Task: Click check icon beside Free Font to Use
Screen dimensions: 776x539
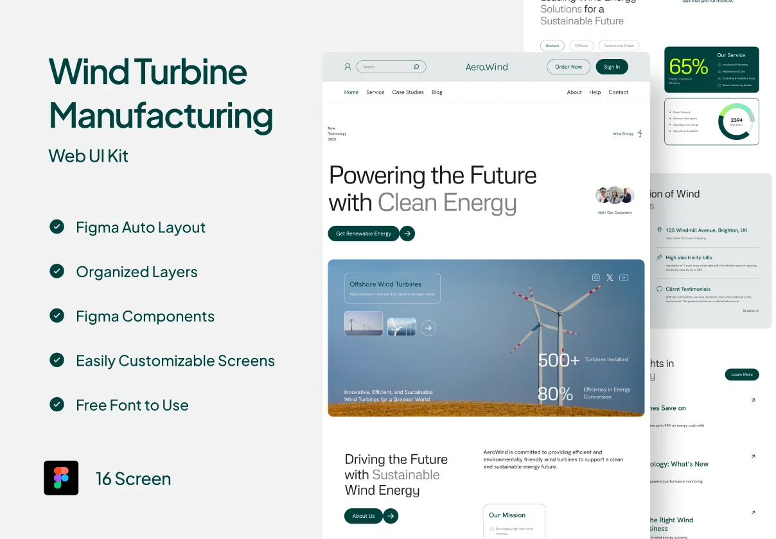Action: (x=57, y=404)
